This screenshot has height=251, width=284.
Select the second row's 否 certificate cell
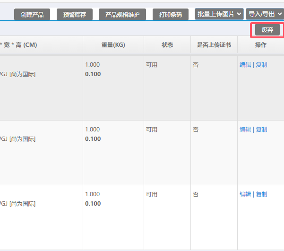(196, 130)
